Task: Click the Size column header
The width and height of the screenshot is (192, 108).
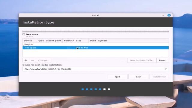Action: tap(82, 41)
